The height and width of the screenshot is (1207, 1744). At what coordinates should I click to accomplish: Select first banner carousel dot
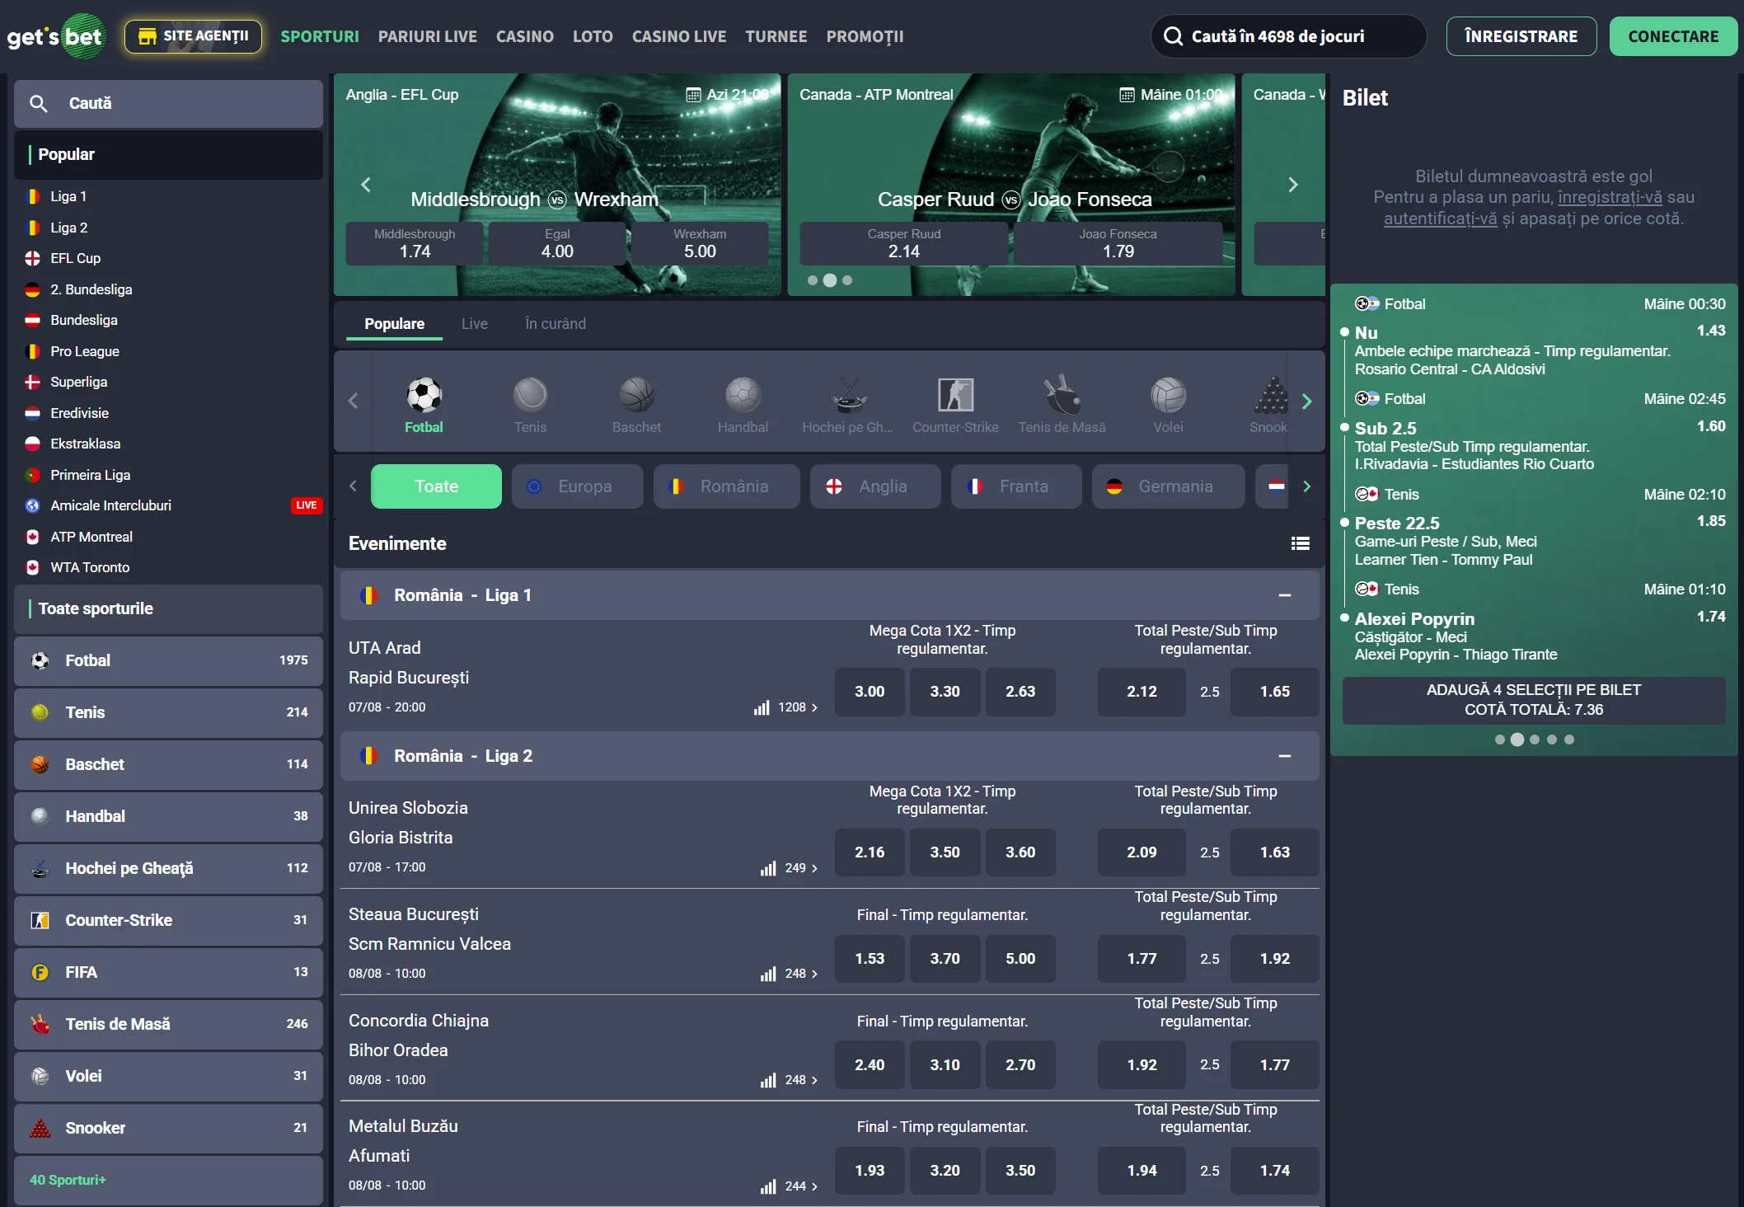click(813, 280)
